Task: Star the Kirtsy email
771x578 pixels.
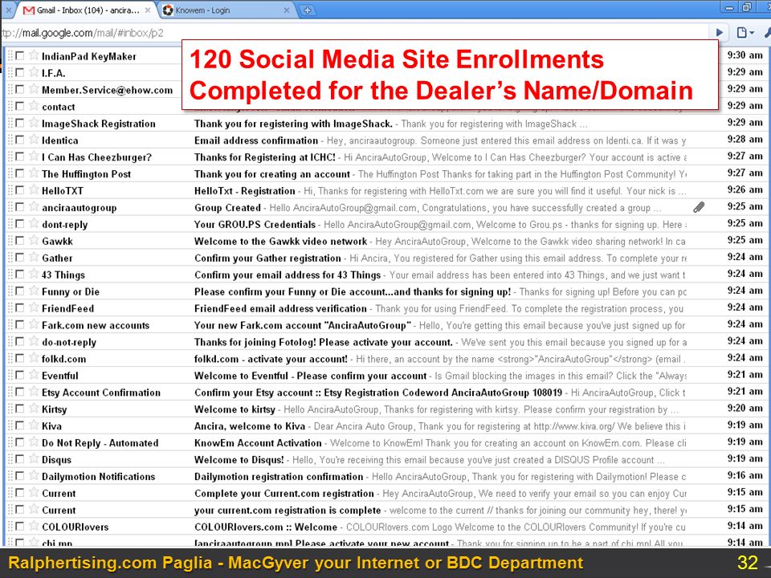Action: [34, 408]
